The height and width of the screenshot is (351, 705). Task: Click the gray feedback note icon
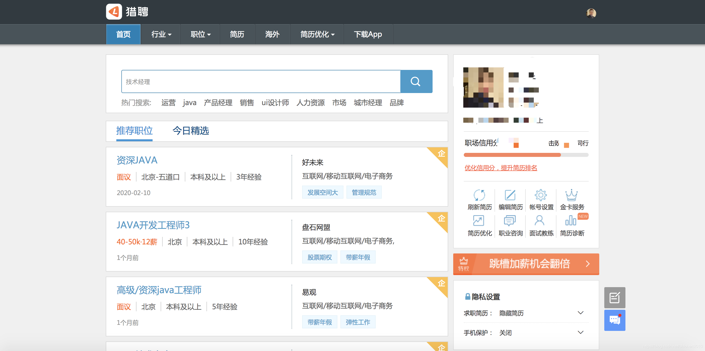[615, 297]
